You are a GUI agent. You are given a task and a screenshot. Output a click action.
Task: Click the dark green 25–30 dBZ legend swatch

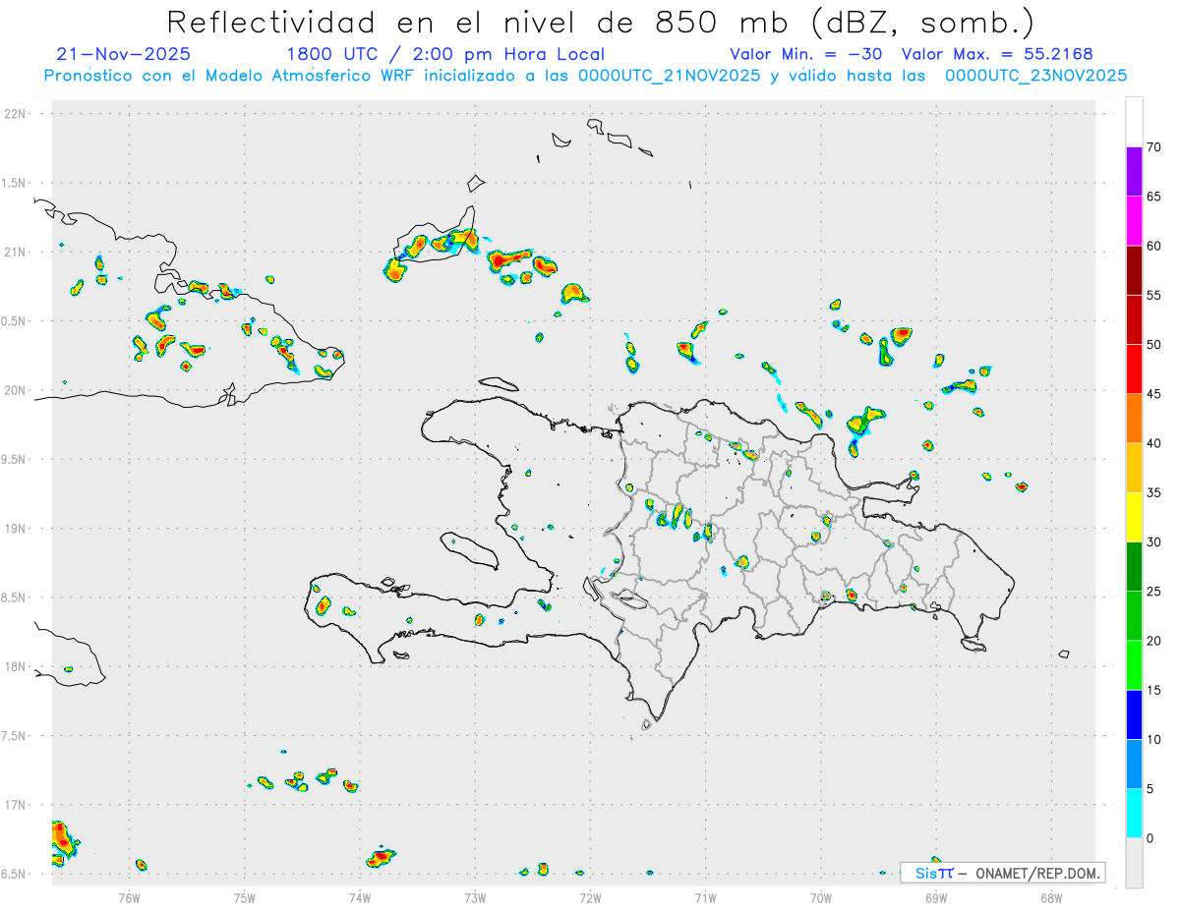tap(1134, 566)
